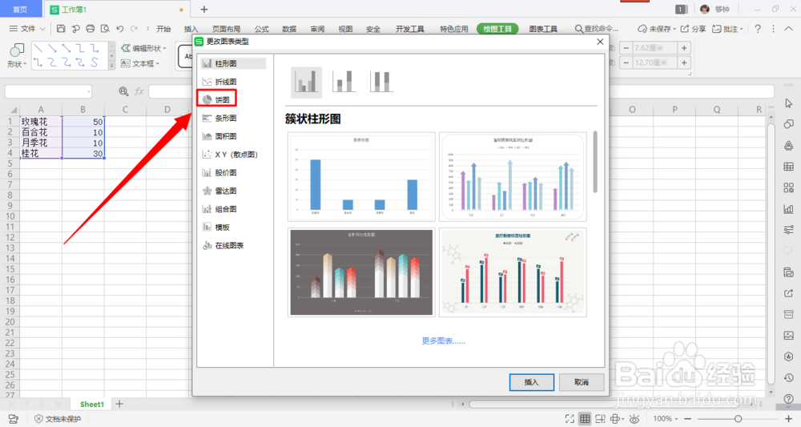The image size is (801, 427).
Task: Click the print preview icon
Action: click(105, 29)
